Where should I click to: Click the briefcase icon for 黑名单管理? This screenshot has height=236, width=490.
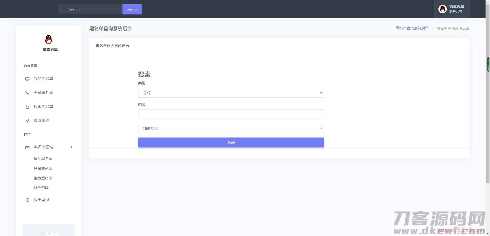tap(27, 147)
